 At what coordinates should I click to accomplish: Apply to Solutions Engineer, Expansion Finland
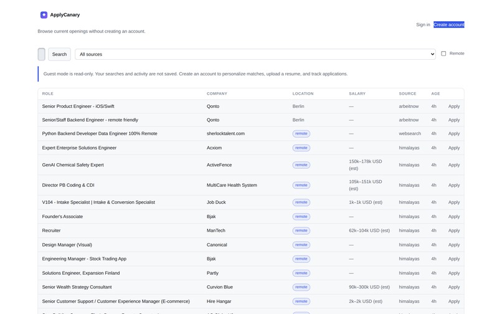click(453, 273)
